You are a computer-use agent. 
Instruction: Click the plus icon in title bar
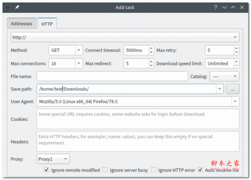(x=8, y=8)
